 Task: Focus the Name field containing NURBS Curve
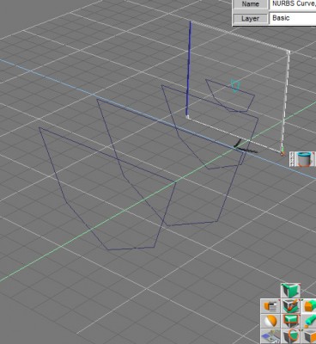click(293, 4)
